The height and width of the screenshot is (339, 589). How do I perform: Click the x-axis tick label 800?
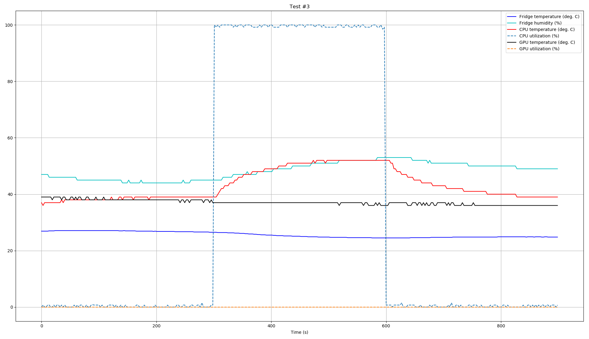tap(501, 326)
